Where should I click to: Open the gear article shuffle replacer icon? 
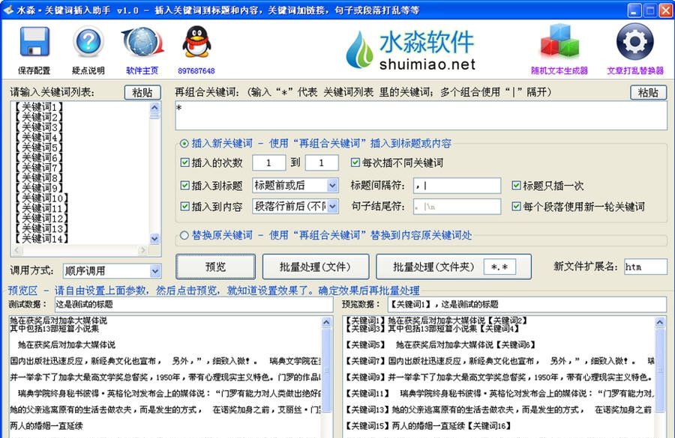635,42
